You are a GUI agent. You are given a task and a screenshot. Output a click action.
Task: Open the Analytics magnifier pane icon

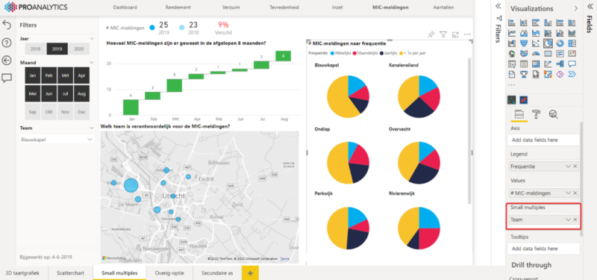(x=553, y=114)
